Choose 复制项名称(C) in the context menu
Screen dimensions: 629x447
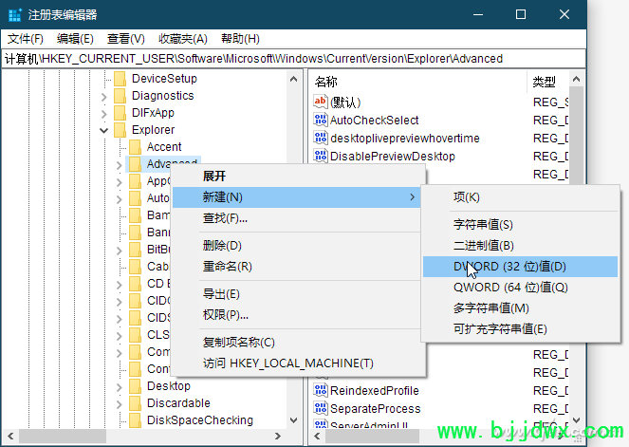296,343
